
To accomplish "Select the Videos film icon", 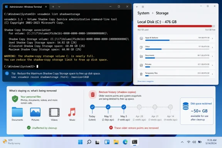I will click(54, 112).
